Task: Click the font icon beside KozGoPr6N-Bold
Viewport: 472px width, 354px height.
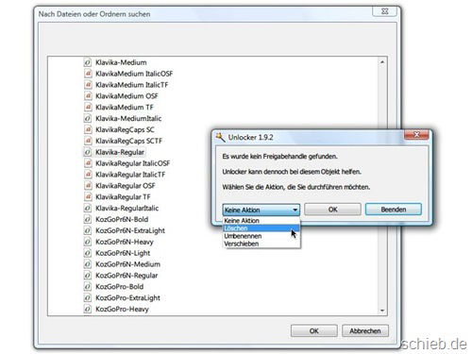Action: tap(88, 219)
